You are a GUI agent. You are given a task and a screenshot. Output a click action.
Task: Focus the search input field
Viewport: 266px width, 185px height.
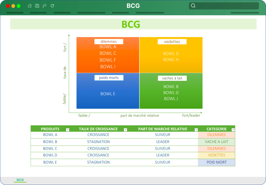point(224,6)
